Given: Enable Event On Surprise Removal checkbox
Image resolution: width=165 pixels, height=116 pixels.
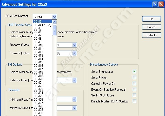Looking at the screenshot, I should click(x=134, y=90).
